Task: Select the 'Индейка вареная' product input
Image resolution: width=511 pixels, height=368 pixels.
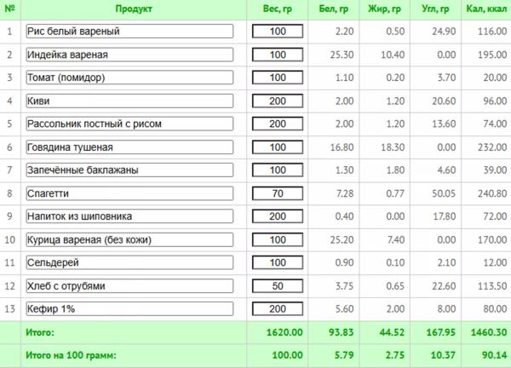Action: pyautogui.click(x=129, y=55)
